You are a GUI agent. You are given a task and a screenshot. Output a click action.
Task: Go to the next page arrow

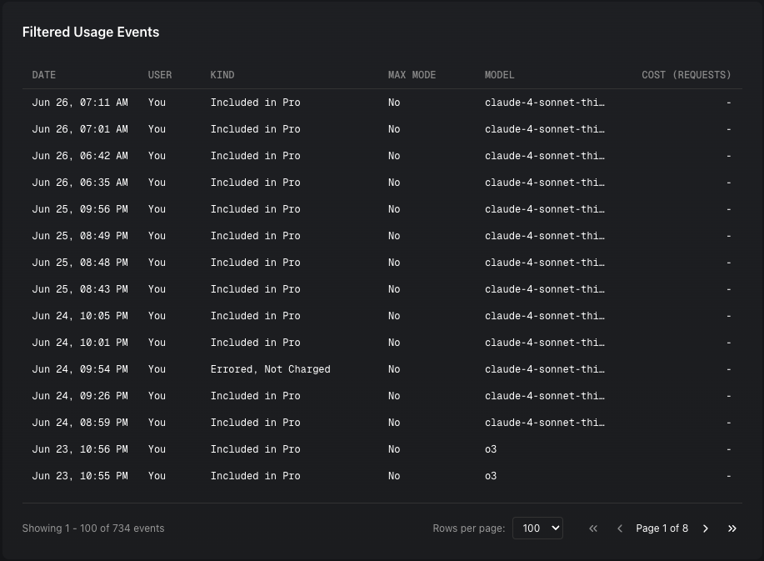[706, 528]
